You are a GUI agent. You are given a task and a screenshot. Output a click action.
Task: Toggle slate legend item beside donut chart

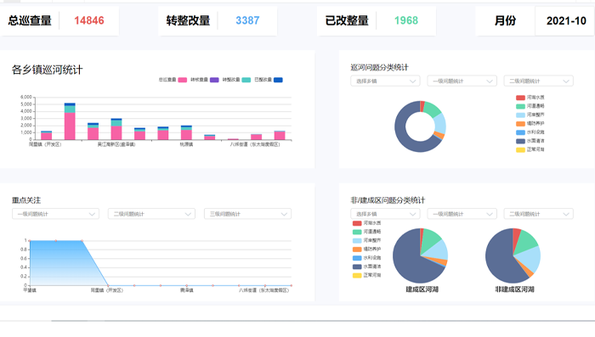click(530, 141)
